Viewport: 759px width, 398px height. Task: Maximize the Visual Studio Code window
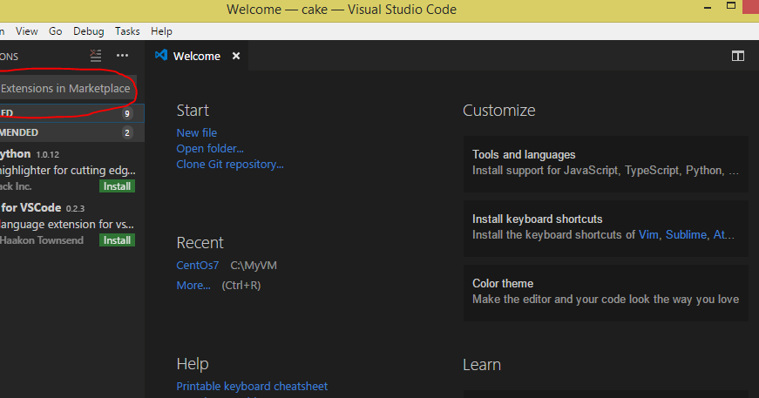(731, 6)
